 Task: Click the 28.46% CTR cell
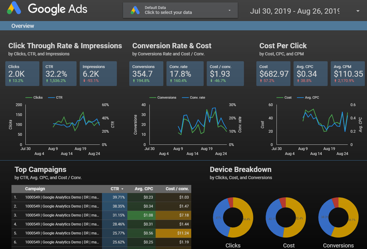115,224
